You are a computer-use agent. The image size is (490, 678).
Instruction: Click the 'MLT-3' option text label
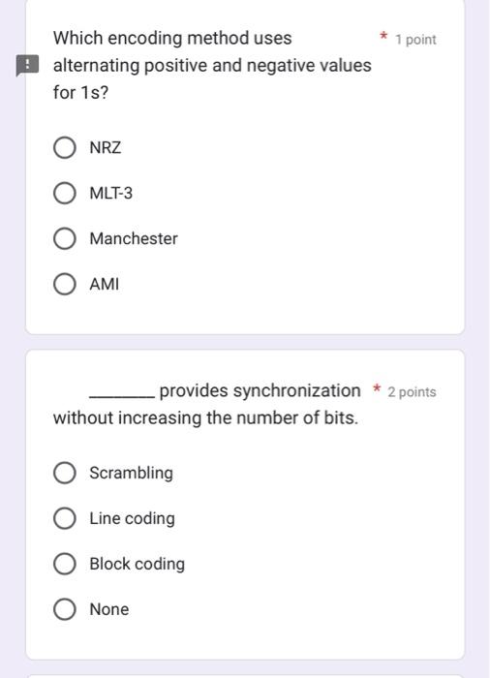point(110,194)
